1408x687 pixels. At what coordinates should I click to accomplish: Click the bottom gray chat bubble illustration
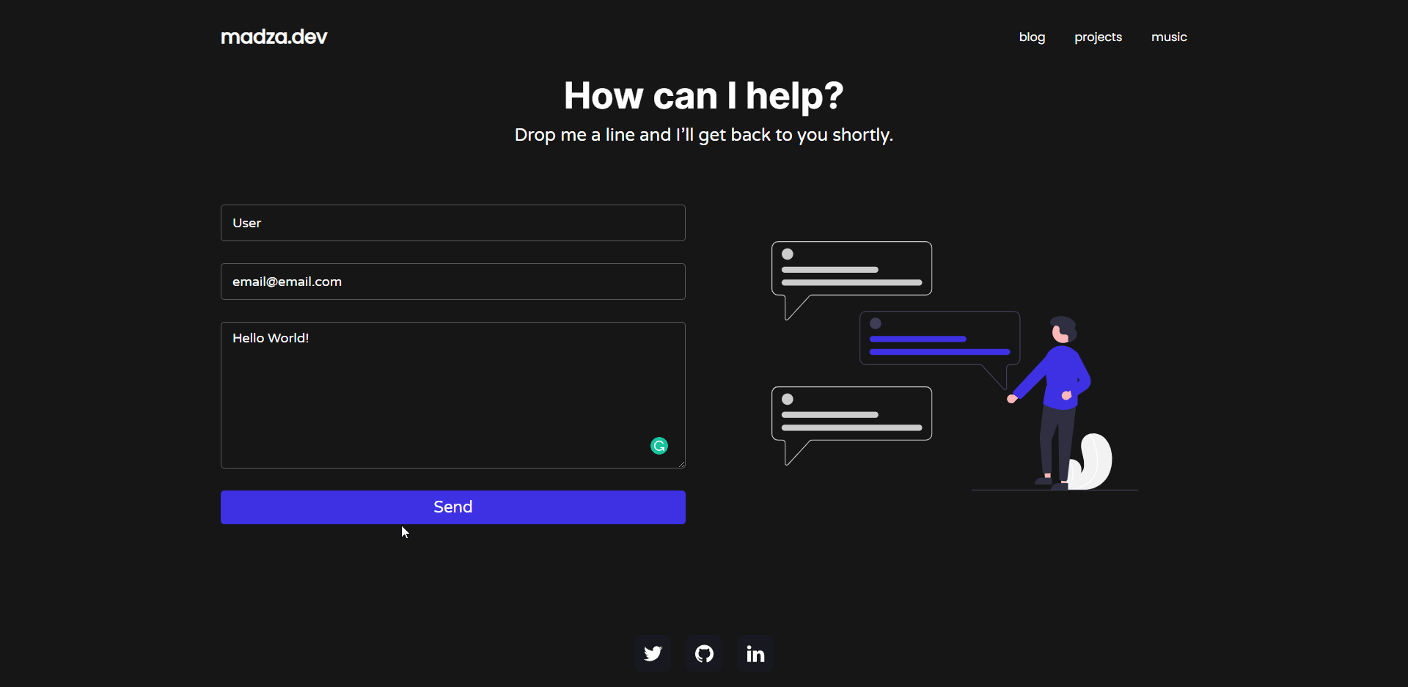point(851,424)
